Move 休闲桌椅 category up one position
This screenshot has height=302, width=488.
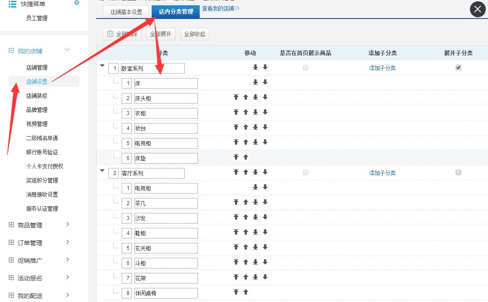pyautogui.click(x=246, y=292)
